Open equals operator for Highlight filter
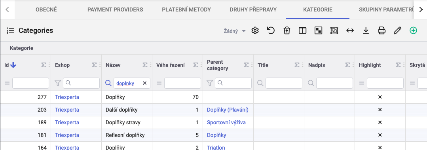Viewport: 427px width, 150px height. pos(362,83)
